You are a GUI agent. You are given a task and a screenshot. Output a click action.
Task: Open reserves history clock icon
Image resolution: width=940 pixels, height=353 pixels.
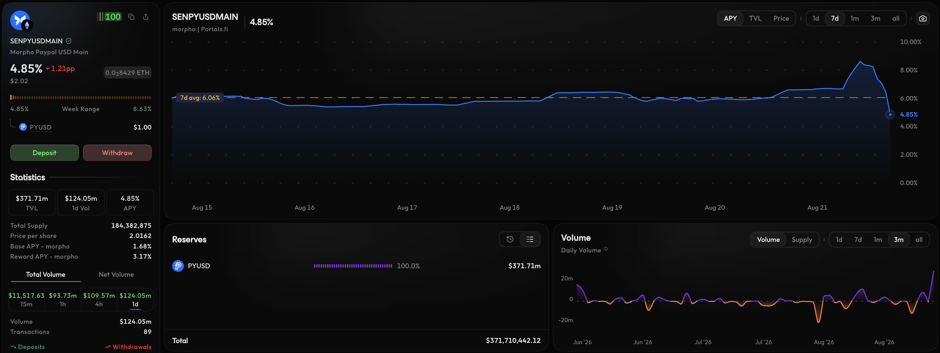pos(510,239)
